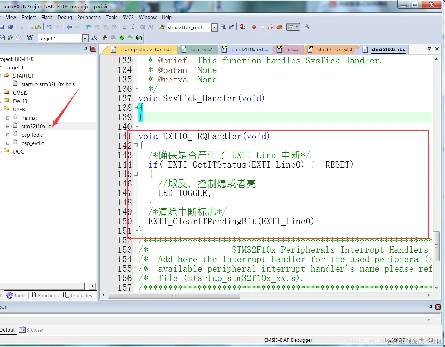Open Options for Target magic wand icon

(x=94, y=38)
